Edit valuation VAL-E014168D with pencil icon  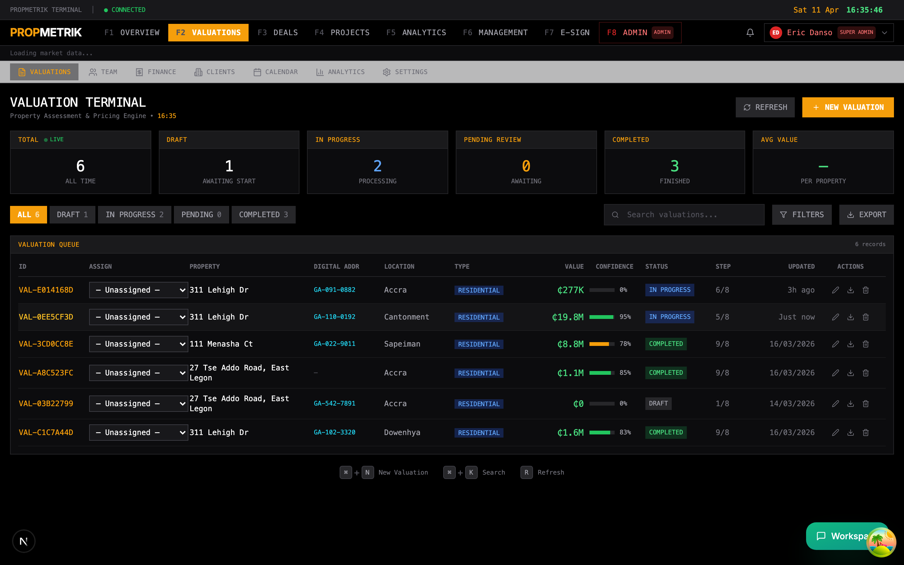click(x=835, y=290)
